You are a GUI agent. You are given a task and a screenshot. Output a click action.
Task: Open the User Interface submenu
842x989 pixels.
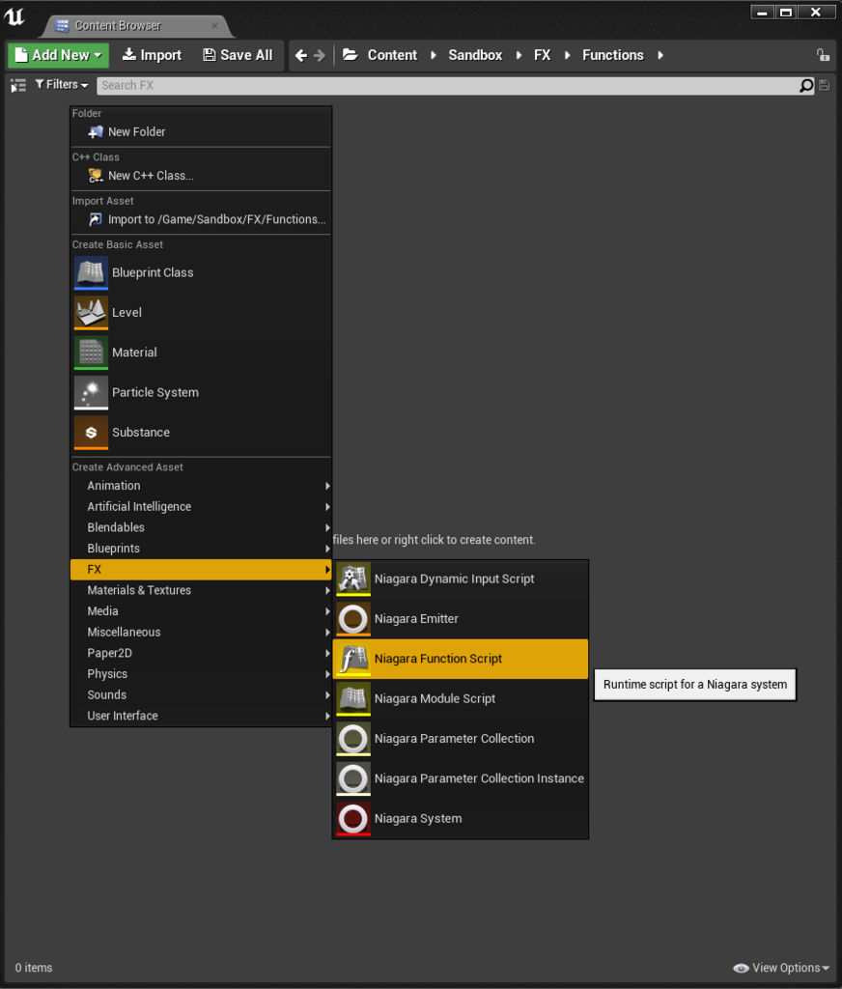point(201,716)
